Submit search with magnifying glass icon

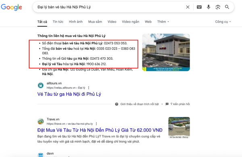(x=227, y=7)
